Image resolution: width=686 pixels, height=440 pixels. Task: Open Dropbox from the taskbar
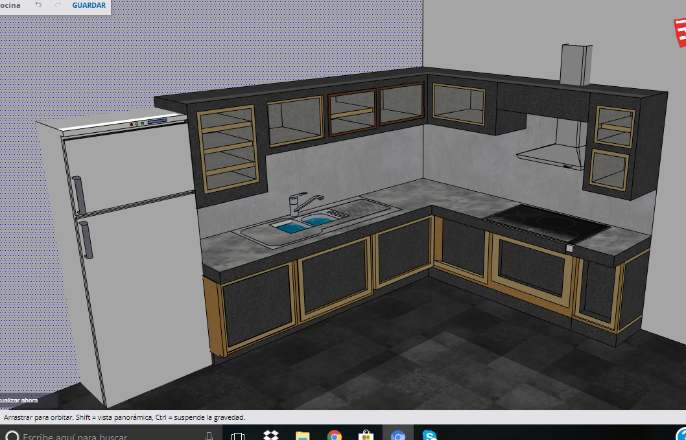click(271, 435)
